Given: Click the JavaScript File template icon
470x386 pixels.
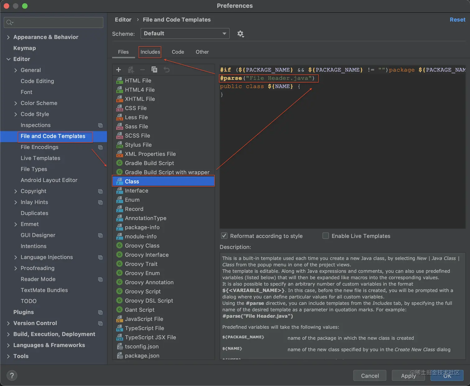Looking at the screenshot, I should tap(120, 319).
